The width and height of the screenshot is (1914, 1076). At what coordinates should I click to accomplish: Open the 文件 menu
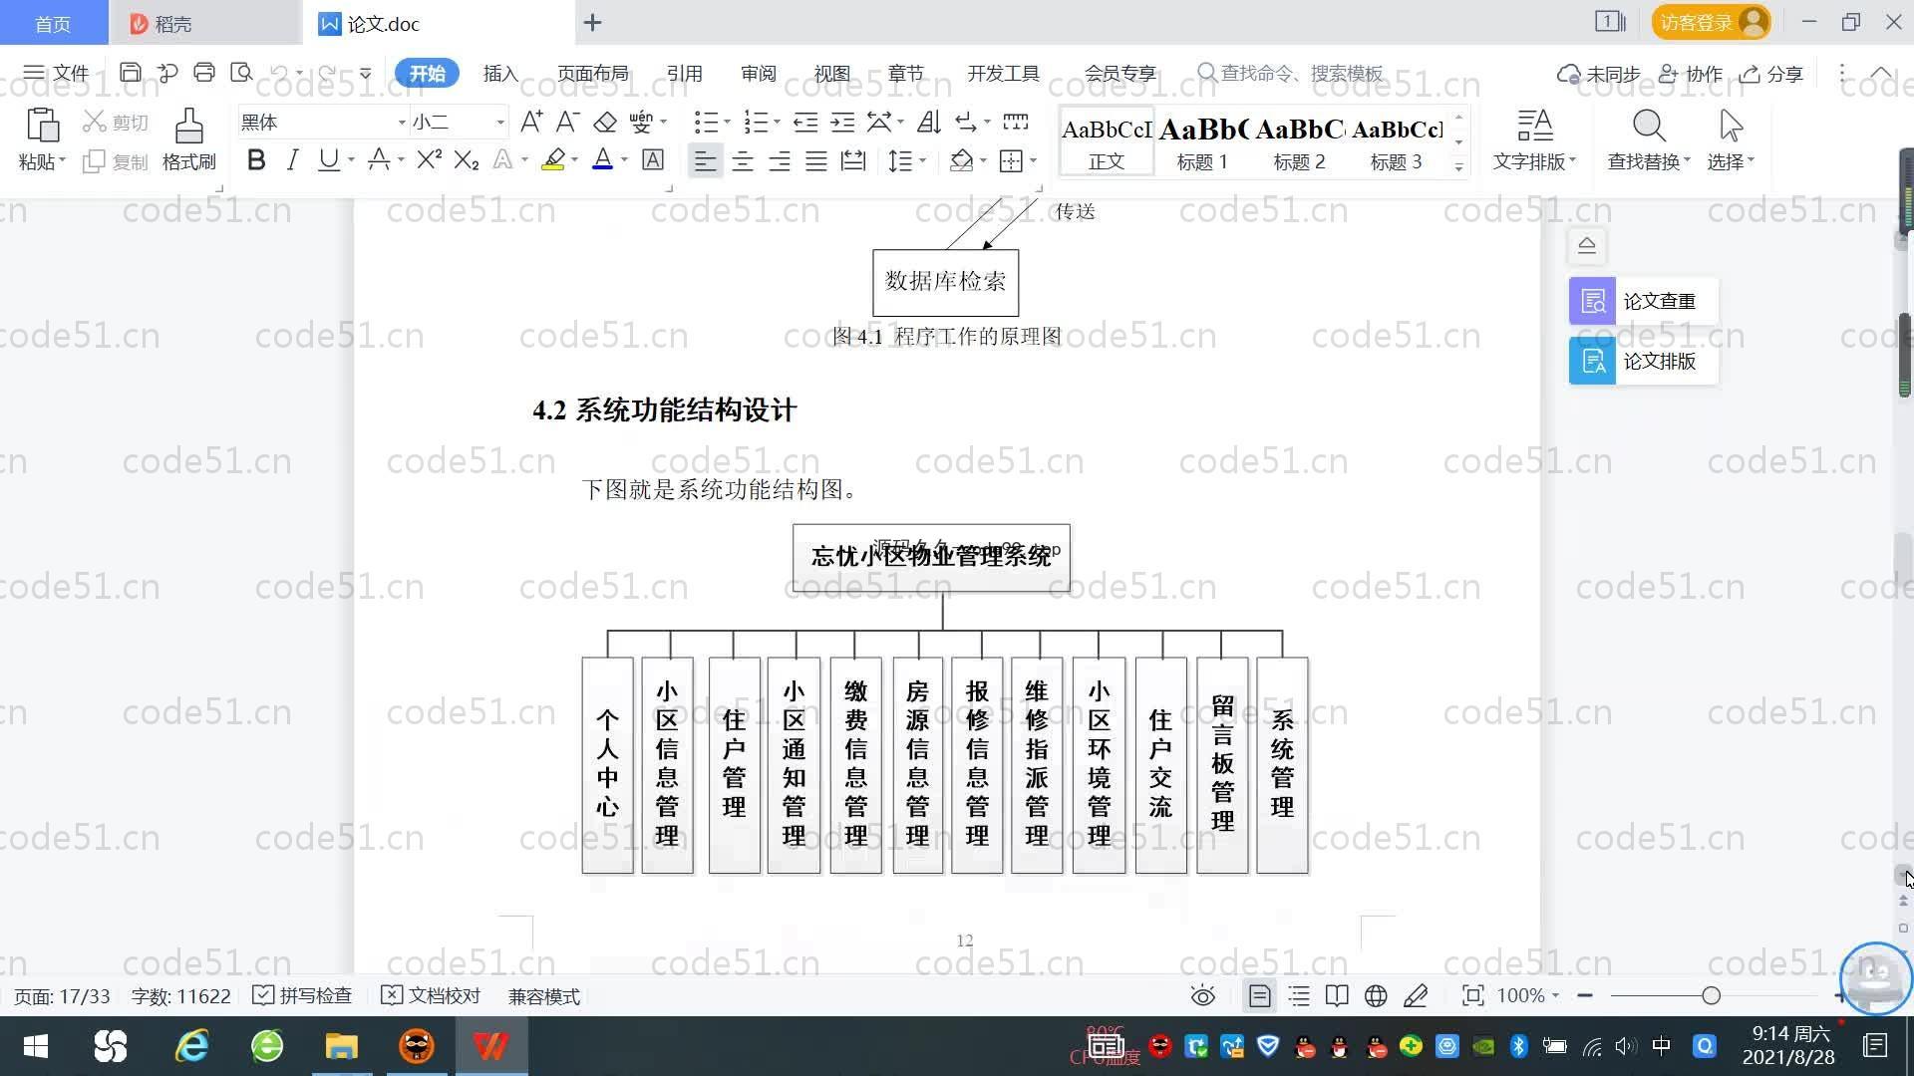click(56, 73)
